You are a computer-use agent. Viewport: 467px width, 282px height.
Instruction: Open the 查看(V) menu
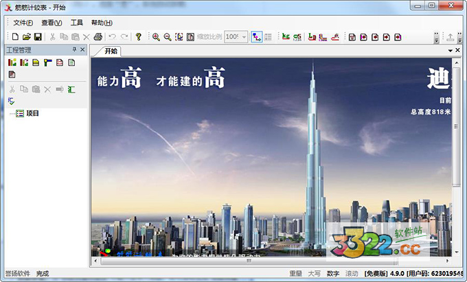coord(52,23)
